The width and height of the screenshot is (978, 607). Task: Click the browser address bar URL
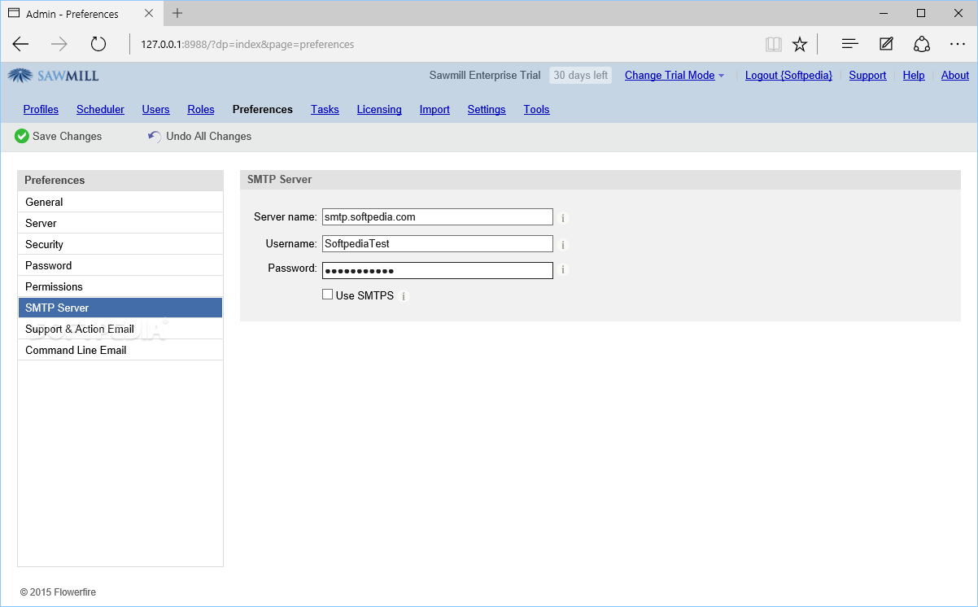247,44
